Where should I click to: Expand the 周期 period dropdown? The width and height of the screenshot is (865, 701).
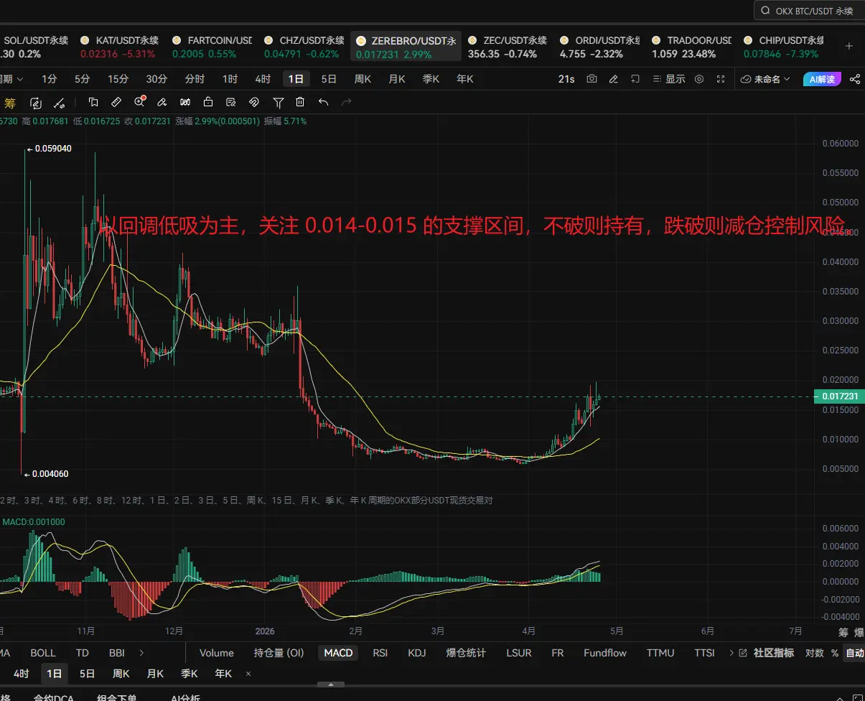coord(11,79)
